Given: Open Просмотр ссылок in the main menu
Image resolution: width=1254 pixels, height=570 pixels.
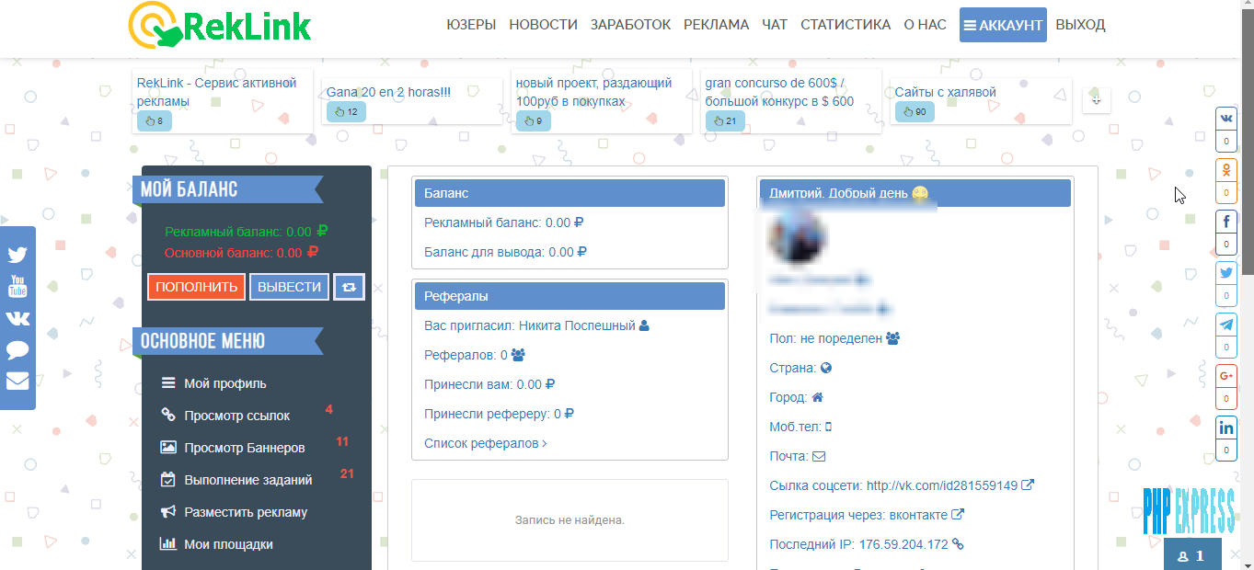Looking at the screenshot, I should pos(237,416).
